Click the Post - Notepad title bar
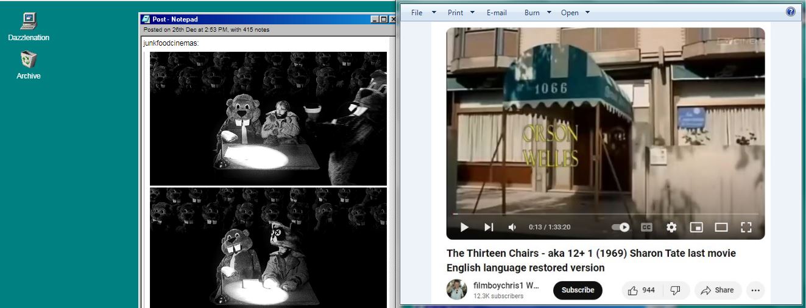Screen dimensions: 806x308 [268, 19]
